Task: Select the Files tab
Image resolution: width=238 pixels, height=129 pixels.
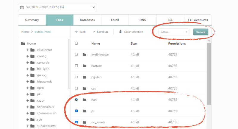Action: (60, 20)
